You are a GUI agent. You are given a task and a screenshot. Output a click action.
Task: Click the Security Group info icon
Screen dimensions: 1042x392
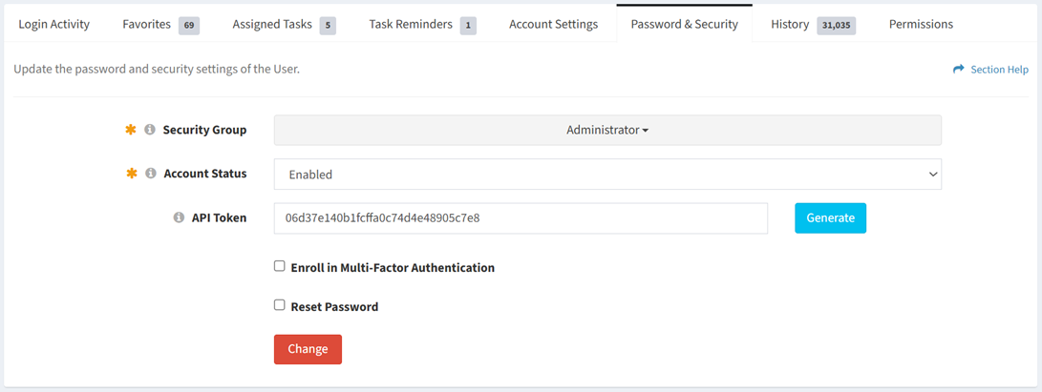coord(150,130)
